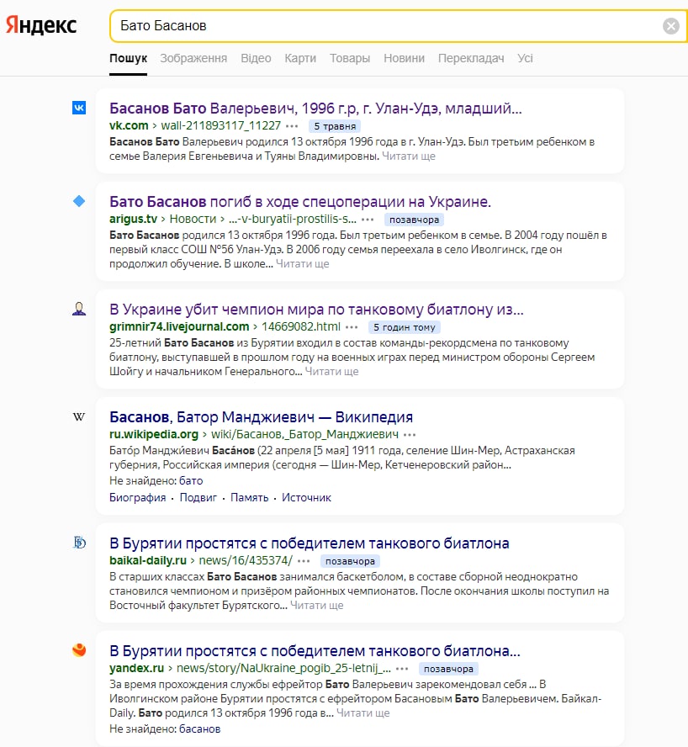The image size is (688, 747).
Task: Click the 'wall-211893117_11227' URL path
Action: pyautogui.click(x=221, y=126)
